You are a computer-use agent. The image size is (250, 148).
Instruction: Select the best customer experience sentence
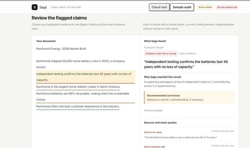tap(78, 106)
